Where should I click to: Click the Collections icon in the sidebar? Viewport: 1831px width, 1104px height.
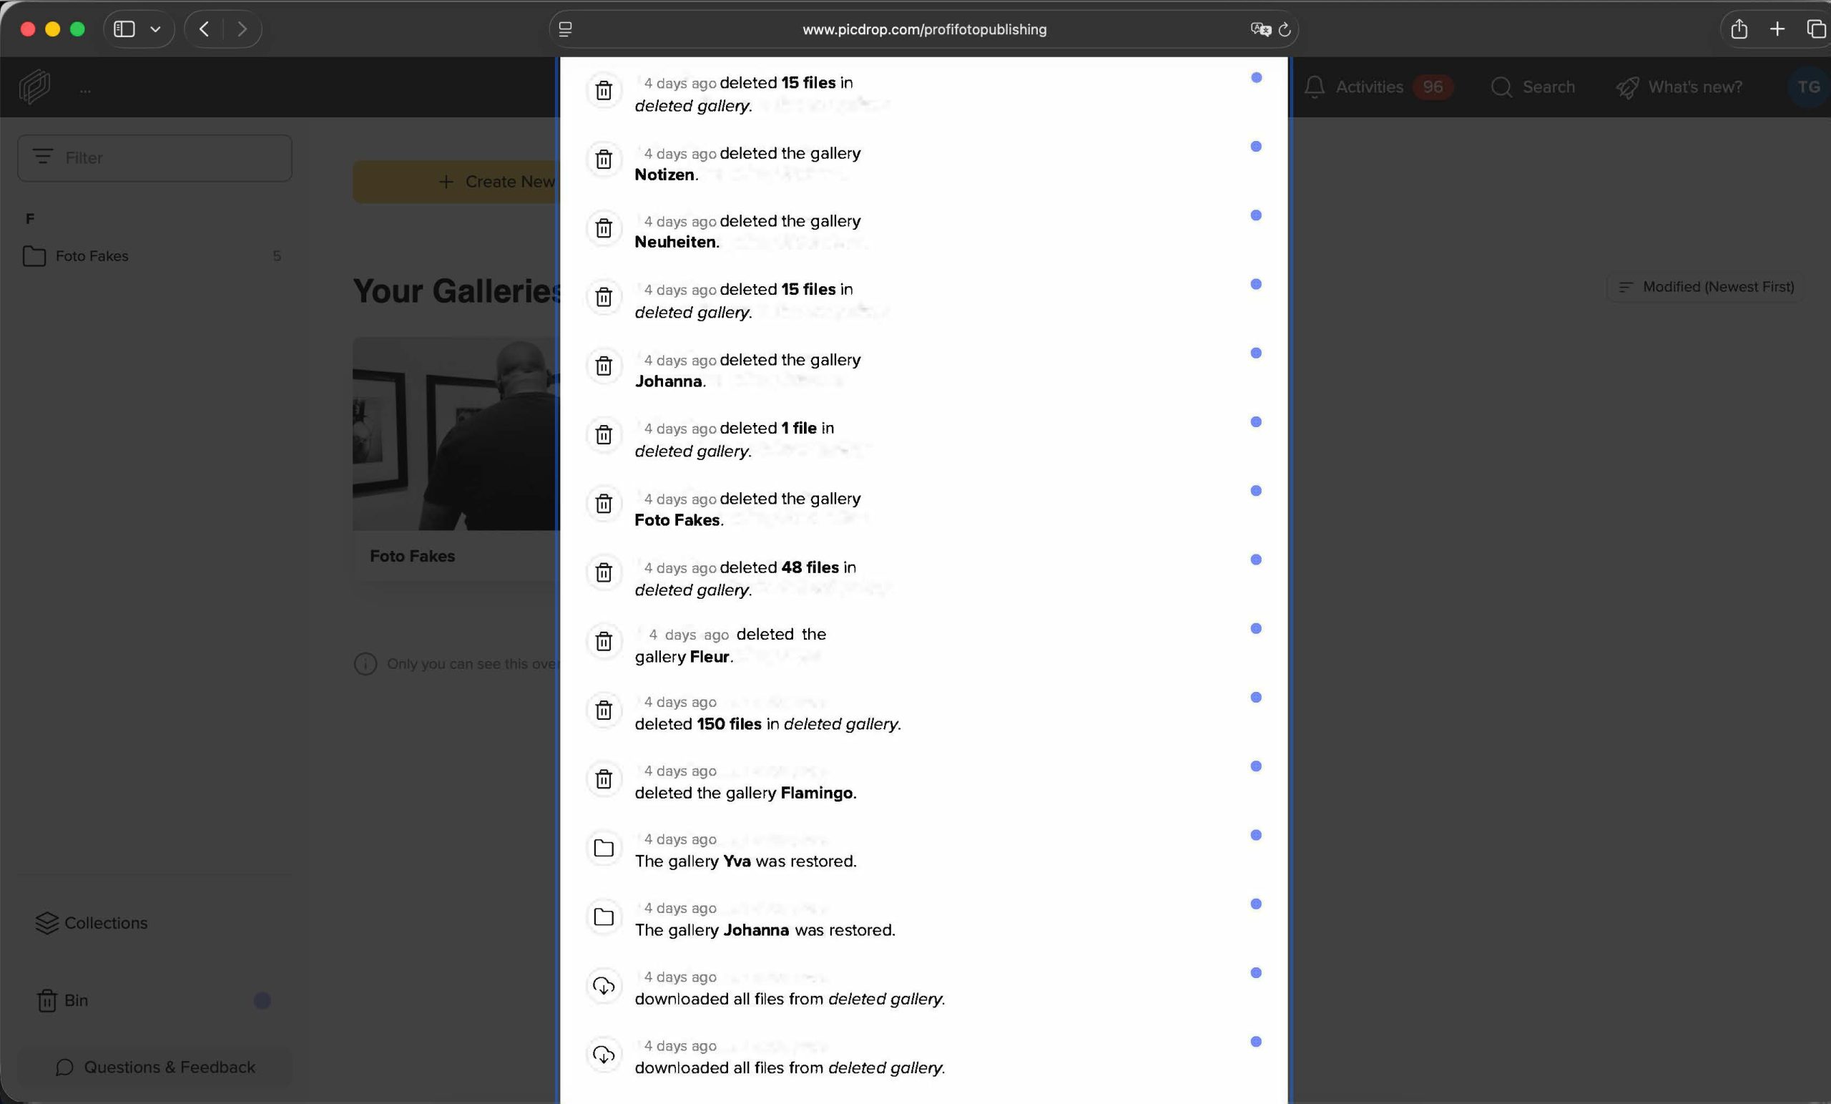click(x=46, y=922)
